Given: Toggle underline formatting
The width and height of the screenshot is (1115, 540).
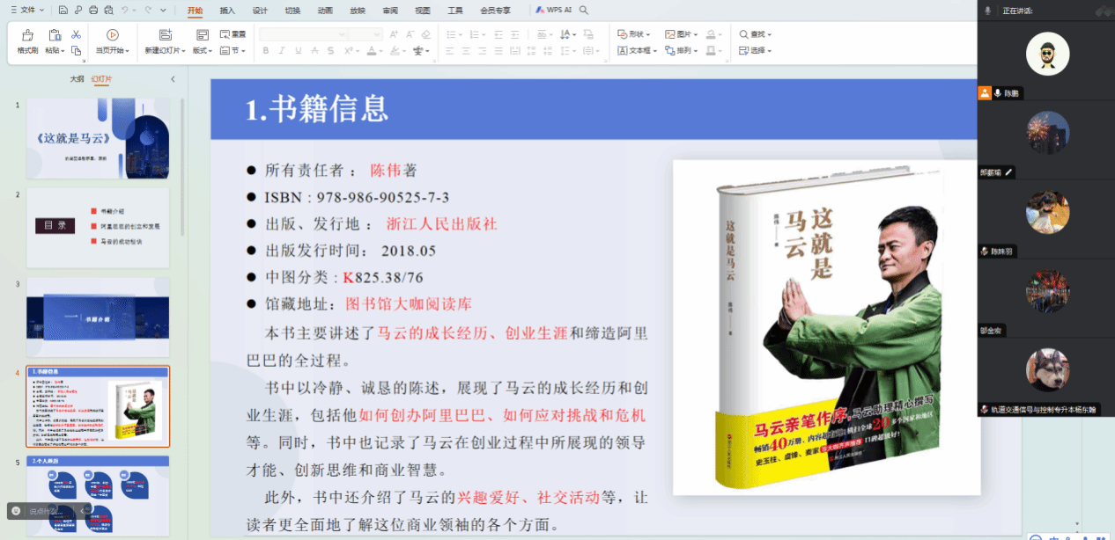Looking at the screenshot, I should tap(299, 51).
